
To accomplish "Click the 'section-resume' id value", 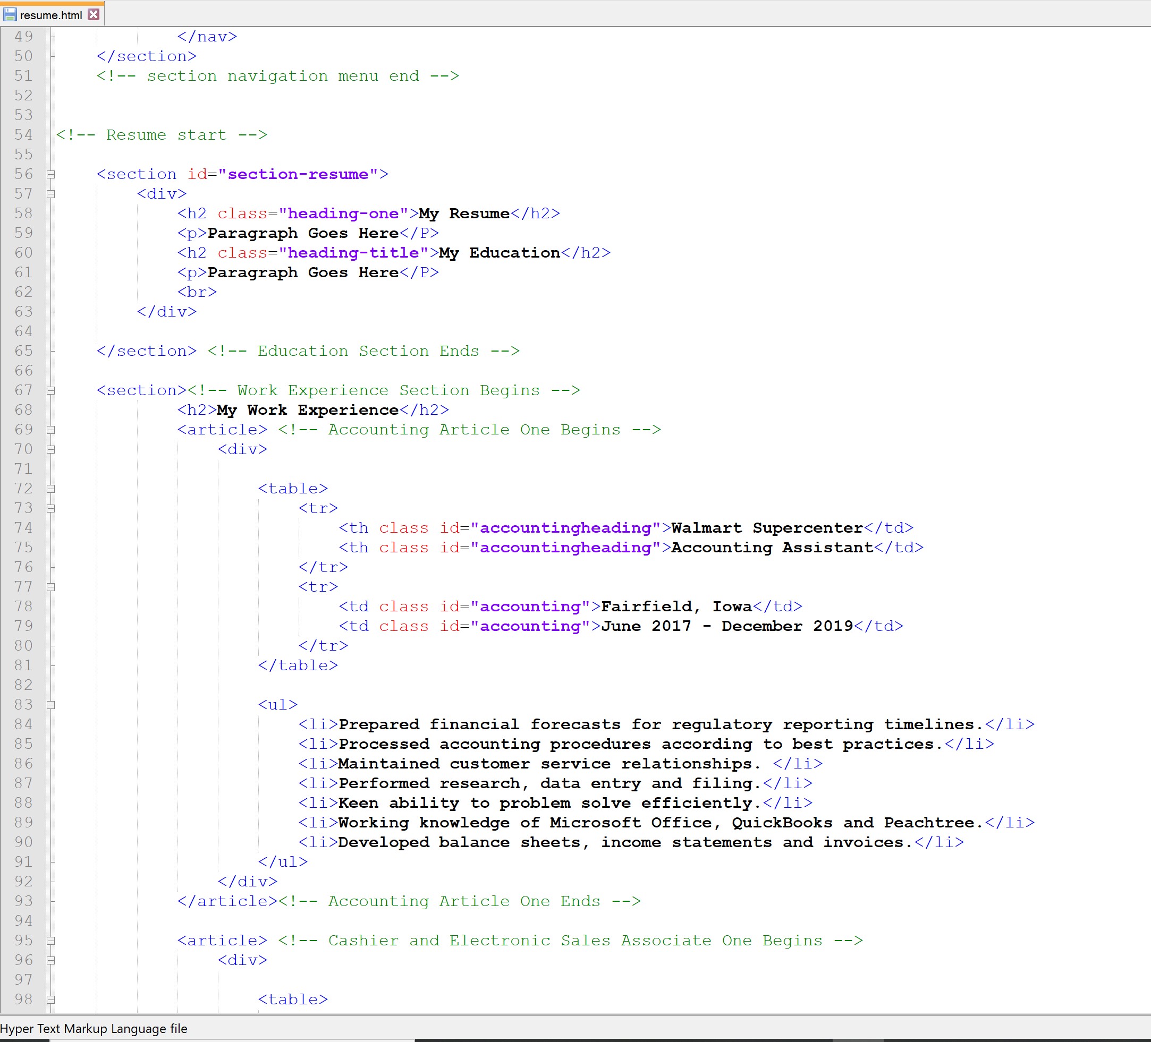I will 298,174.
